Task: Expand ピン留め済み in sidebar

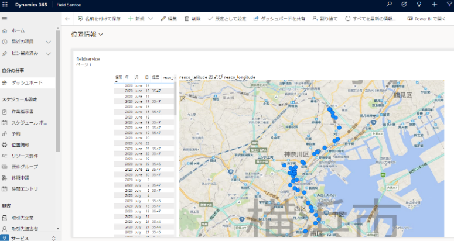Action: pos(49,53)
